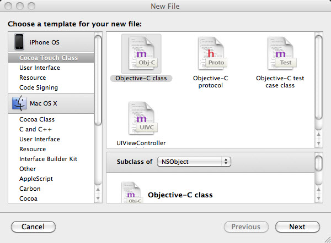Pick the UIViewController subclass template icon

coord(143,118)
